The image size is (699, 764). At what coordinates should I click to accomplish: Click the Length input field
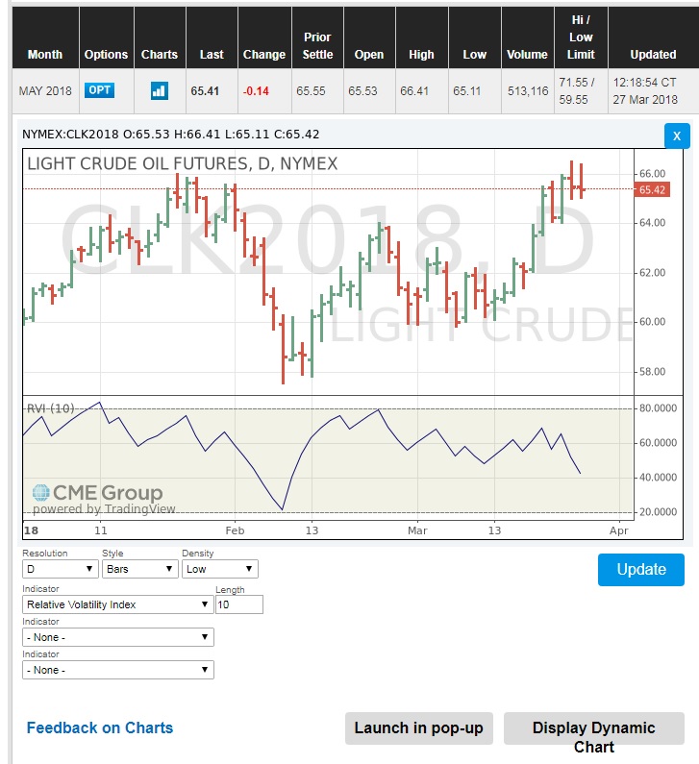coord(239,604)
